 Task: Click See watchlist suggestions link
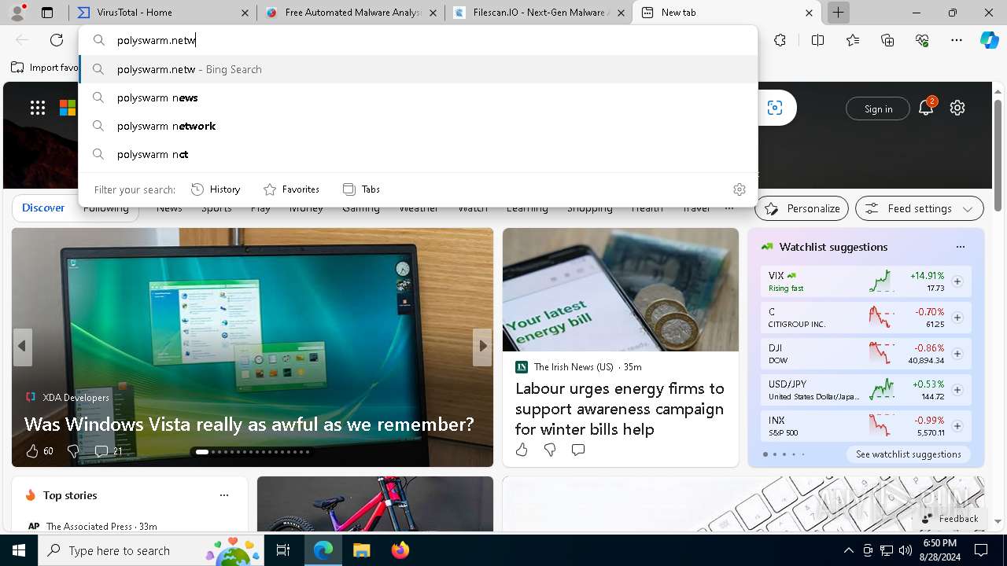coord(909,454)
